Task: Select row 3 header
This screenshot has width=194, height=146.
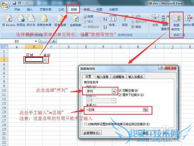Action: coord(4,60)
